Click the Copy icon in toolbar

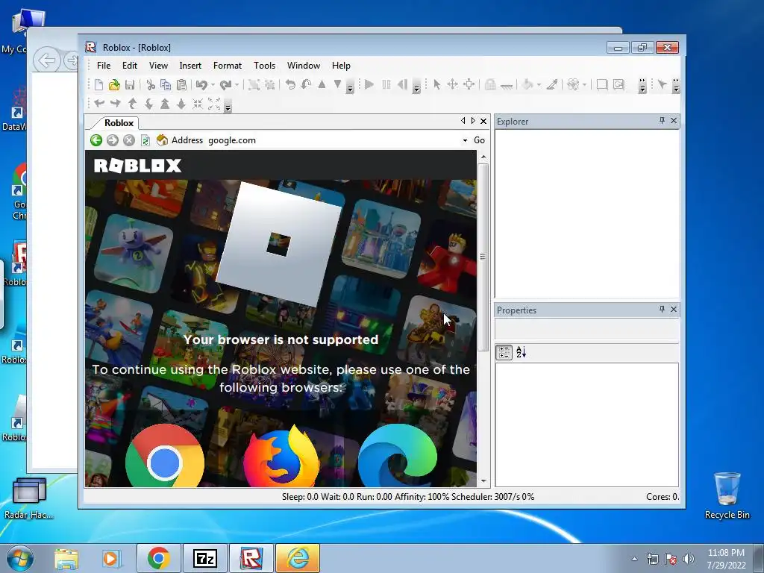(x=166, y=85)
